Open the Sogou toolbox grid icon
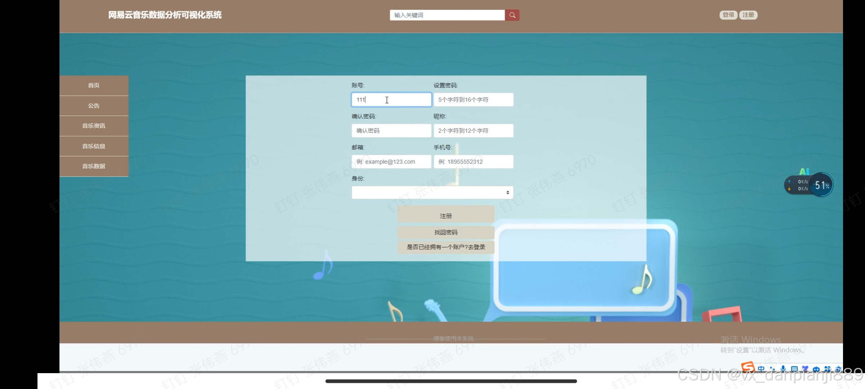 coord(828,369)
